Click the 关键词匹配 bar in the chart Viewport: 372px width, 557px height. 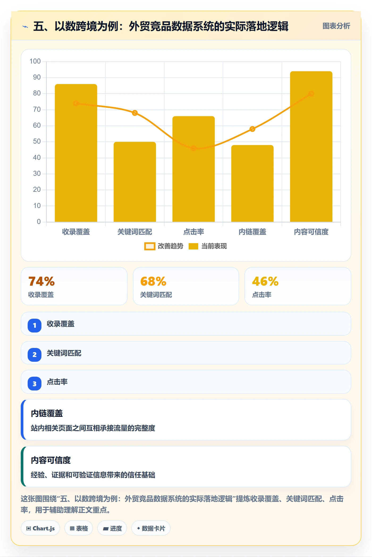(x=135, y=182)
